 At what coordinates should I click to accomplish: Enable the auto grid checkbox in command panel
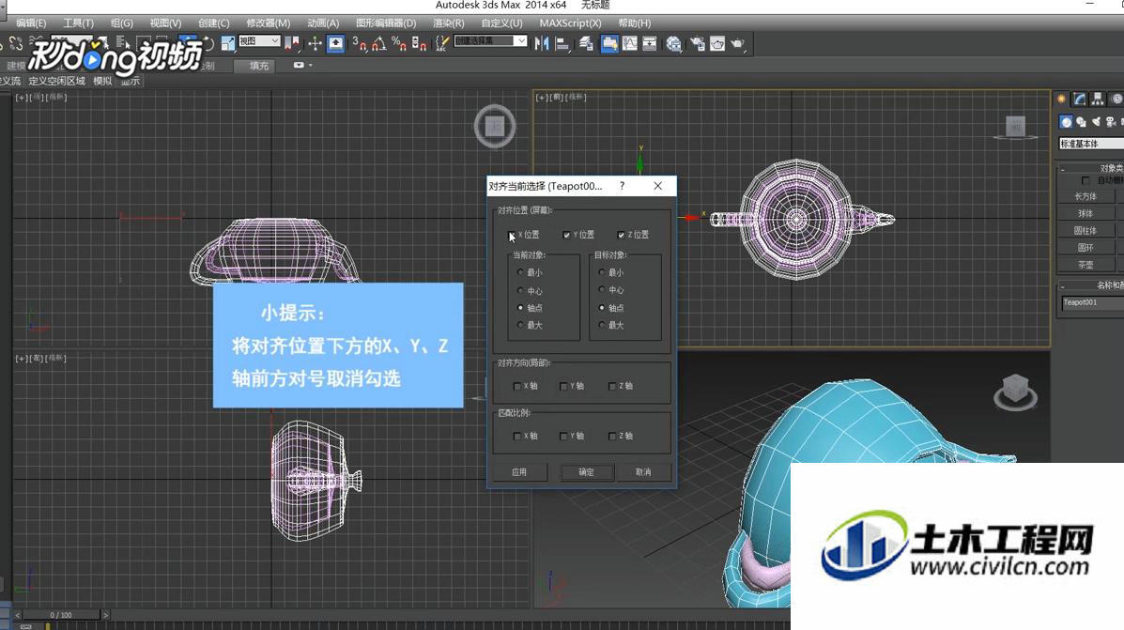[1086, 180]
